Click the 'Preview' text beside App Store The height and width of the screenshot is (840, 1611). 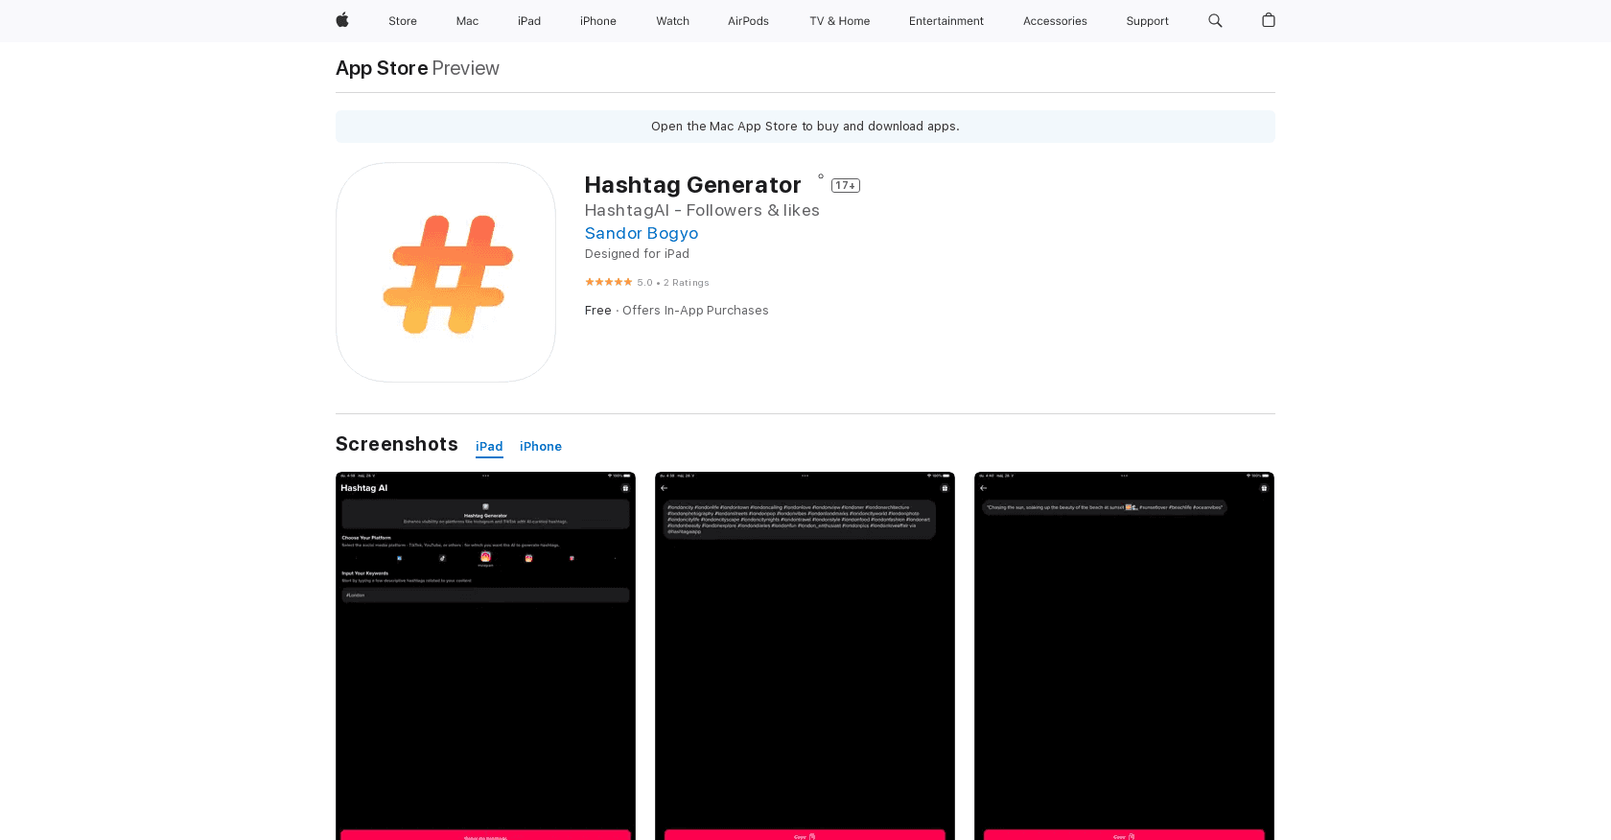coord(465,68)
